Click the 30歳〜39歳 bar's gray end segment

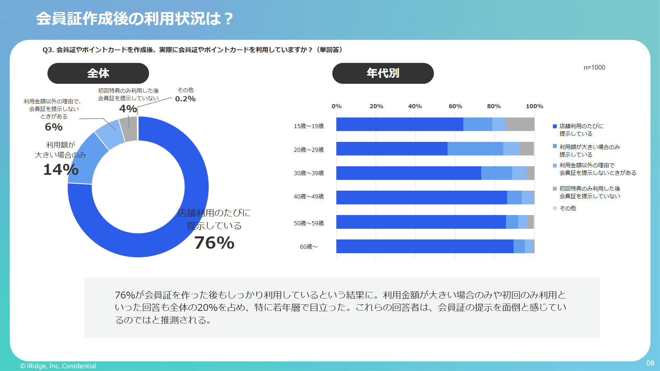(530, 173)
